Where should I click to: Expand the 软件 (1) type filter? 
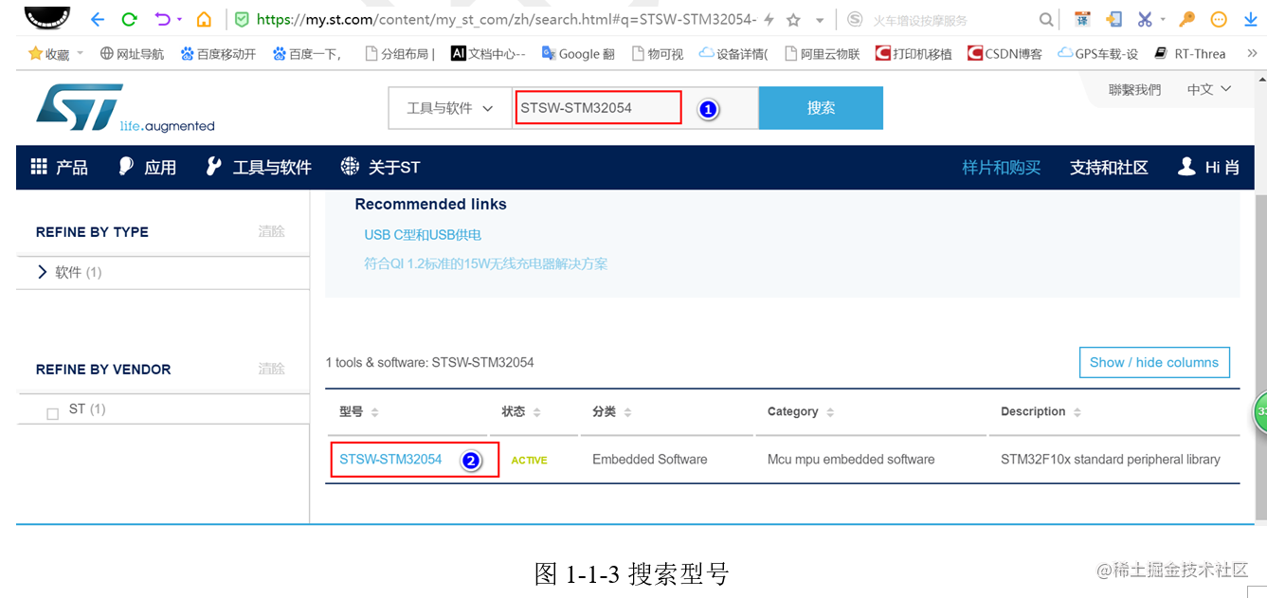[x=69, y=272]
